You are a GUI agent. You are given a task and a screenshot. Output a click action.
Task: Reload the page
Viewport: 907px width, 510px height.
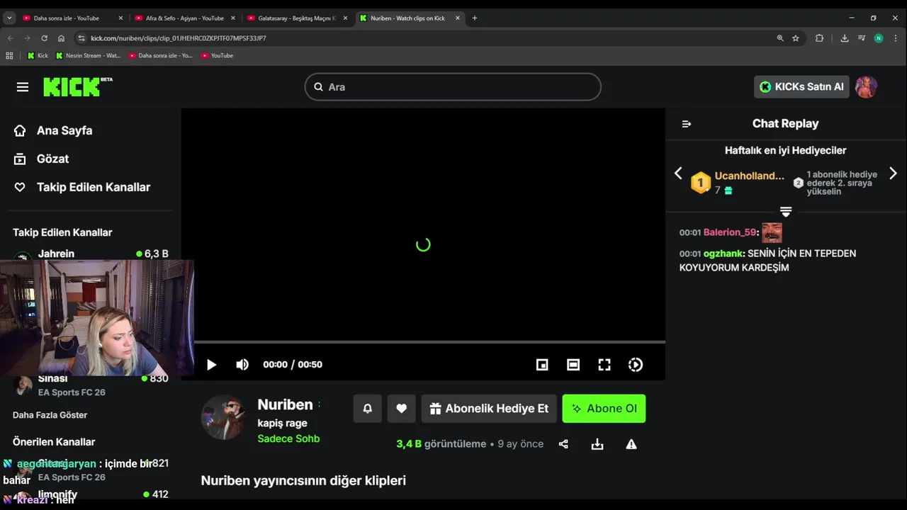(x=44, y=38)
